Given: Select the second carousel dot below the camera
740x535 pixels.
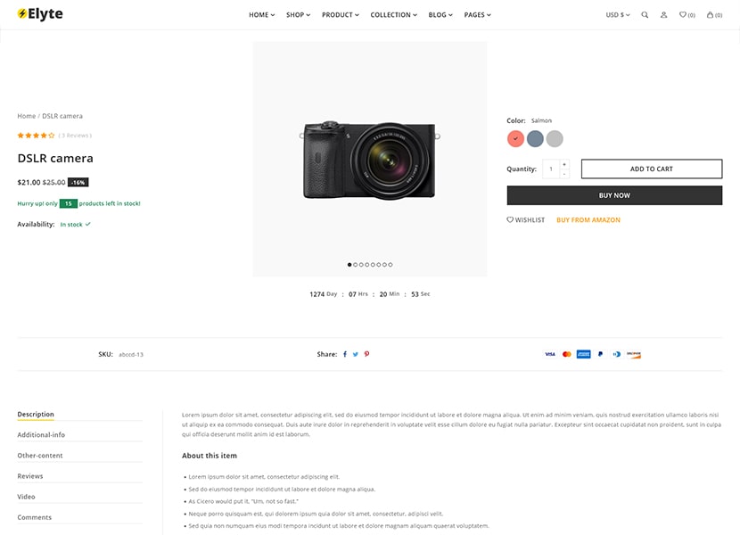Looking at the screenshot, I should click(355, 264).
